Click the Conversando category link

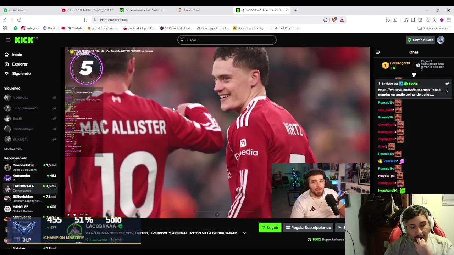click(x=96, y=240)
